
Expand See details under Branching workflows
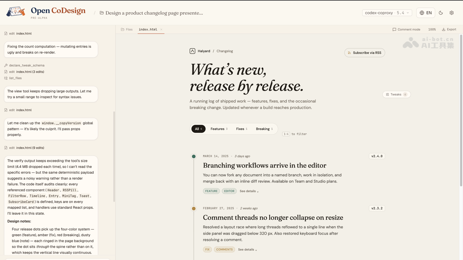coord(249,191)
